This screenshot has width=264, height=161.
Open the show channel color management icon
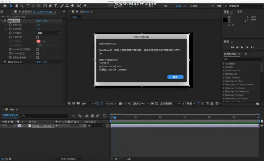(x=129, y=103)
